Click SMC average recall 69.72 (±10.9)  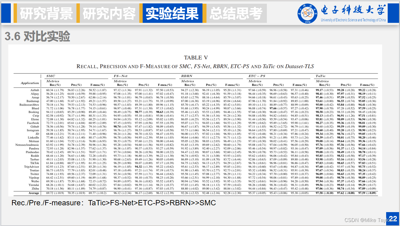pyautogui.click(x=55, y=193)
